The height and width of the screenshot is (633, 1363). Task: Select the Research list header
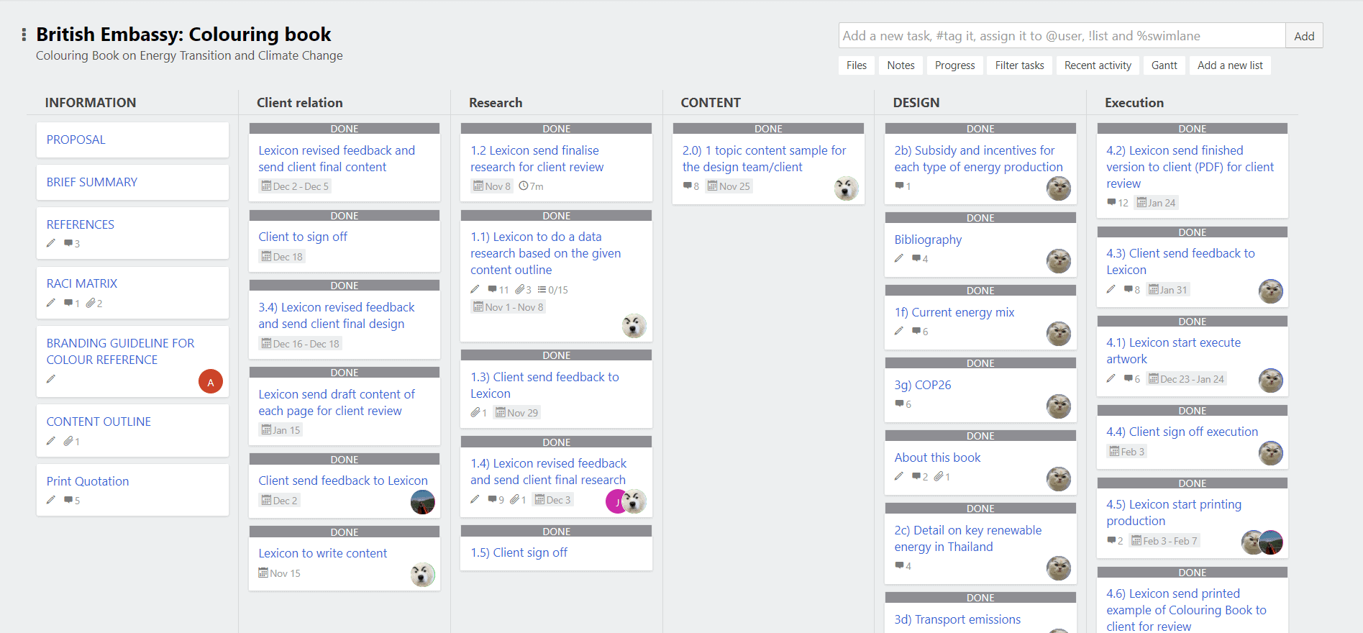(496, 103)
